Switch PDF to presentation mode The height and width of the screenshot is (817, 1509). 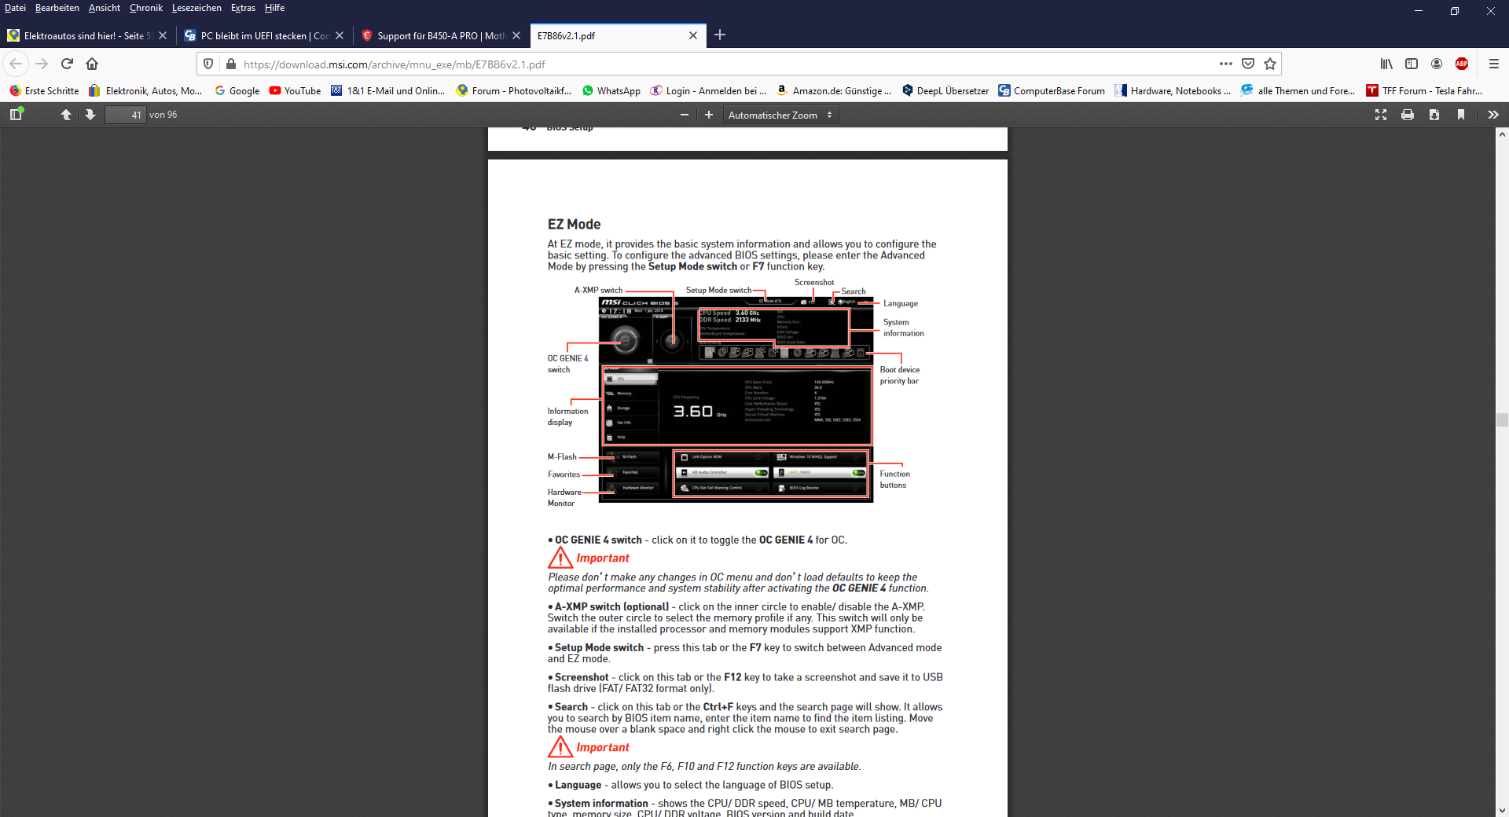coord(1381,115)
